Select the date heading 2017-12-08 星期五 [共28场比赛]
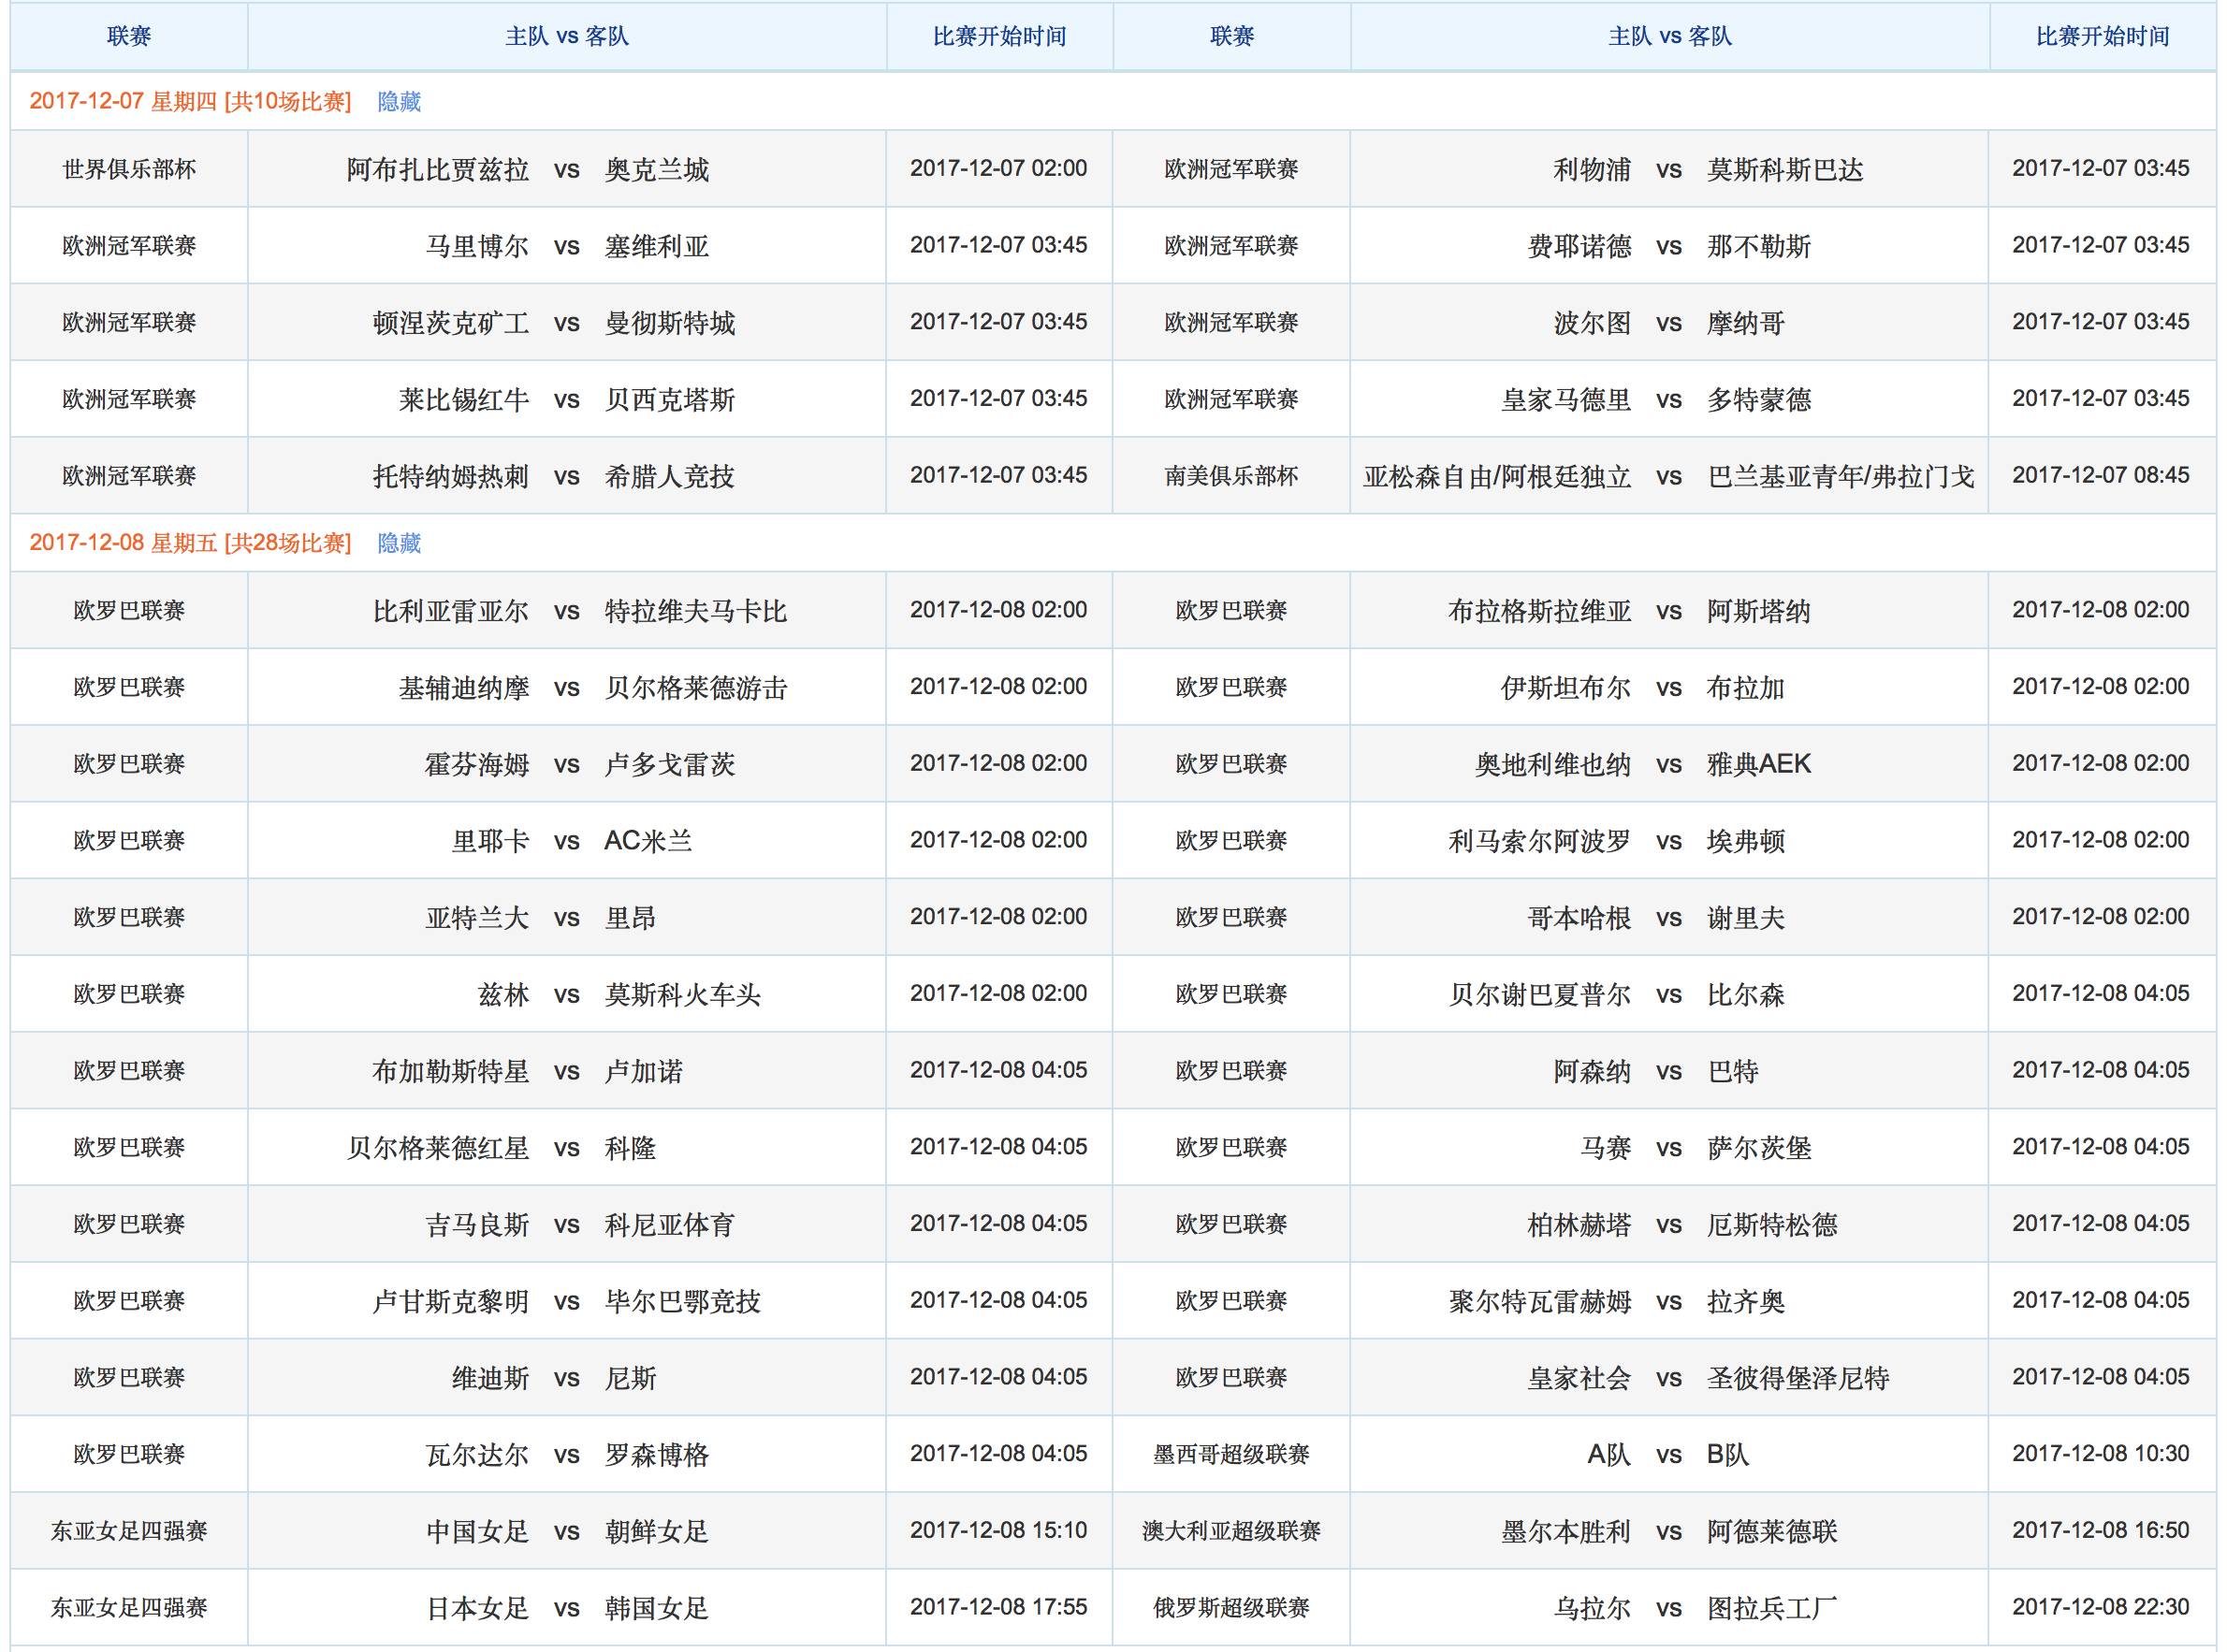Viewport: 2227px width, 1652px height. [190, 544]
